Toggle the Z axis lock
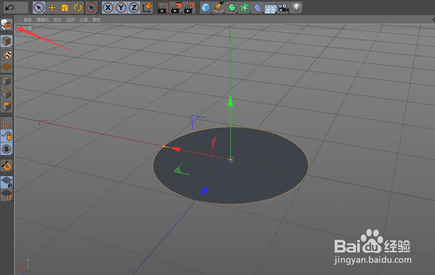This screenshot has width=435, height=275. pos(134,7)
